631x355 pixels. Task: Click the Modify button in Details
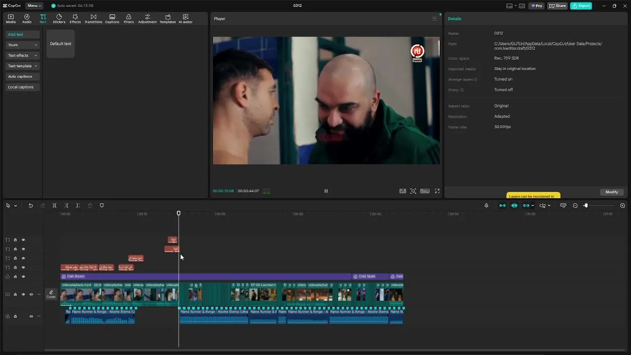[612, 192]
